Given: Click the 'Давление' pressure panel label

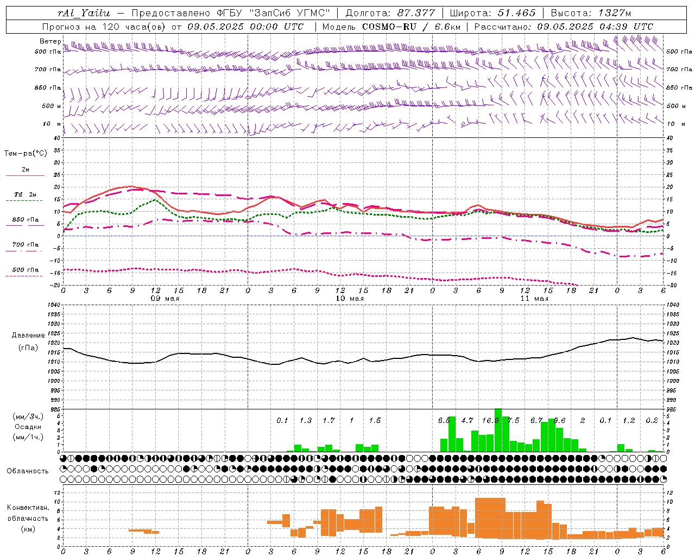Looking at the screenshot, I should (28, 335).
